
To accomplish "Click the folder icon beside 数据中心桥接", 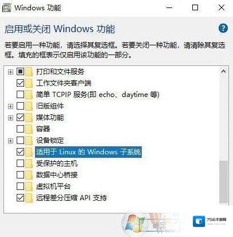I will (x=29, y=175).
